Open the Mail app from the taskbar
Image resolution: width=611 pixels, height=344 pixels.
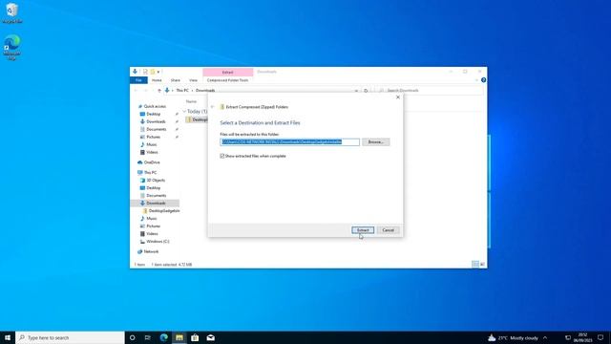(210, 337)
